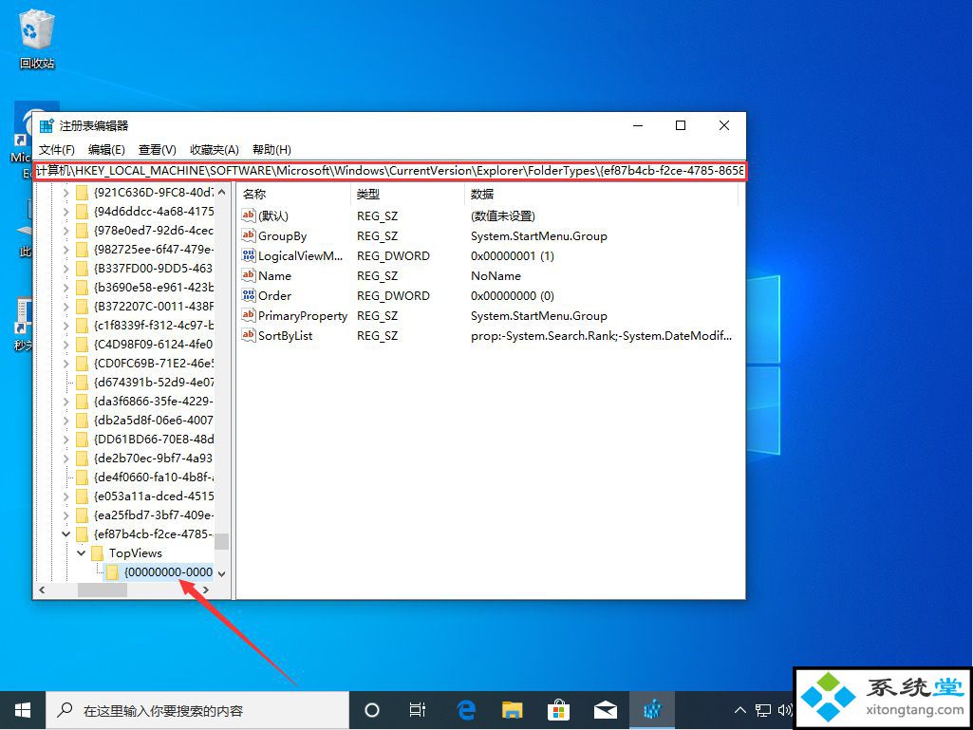Expand the {b3690e58-e961-423b key
Screen dimensions: 973x730
click(x=66, y=288)
